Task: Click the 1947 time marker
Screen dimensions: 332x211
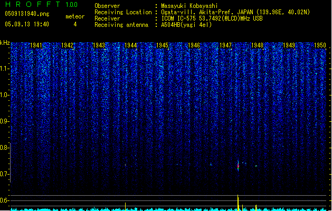Action: [x=226, y=45]
